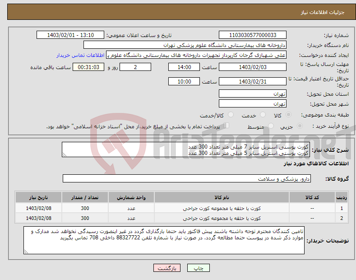Click the deadline time field 14:00
356x280 pixels.
tap(184, 67)
